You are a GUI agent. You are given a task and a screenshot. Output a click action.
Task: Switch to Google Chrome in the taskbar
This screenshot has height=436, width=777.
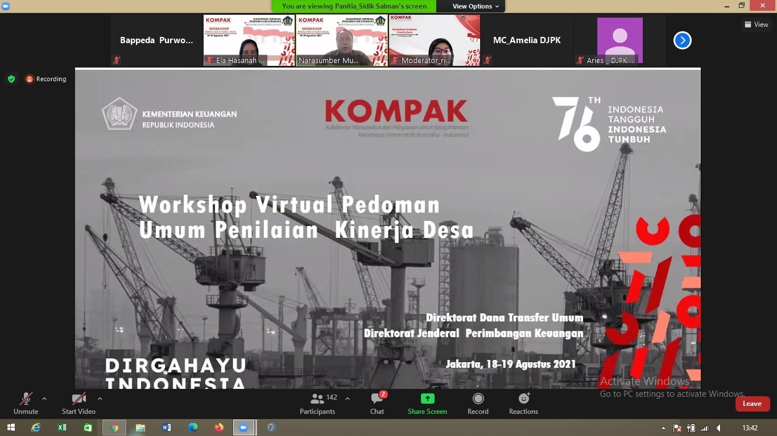click(114, 427)
